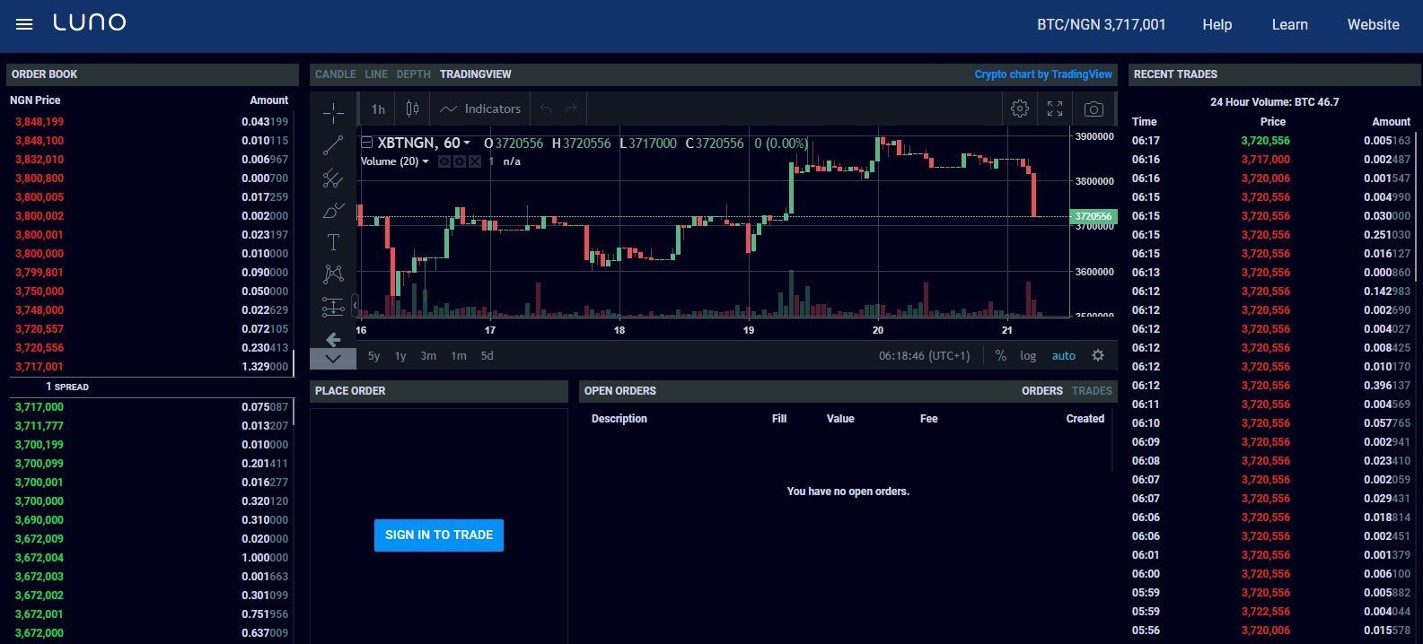Screen dimensions: 1423x644
Task: Switch to the DEPTH chart tab
Action: click(414, 74)
